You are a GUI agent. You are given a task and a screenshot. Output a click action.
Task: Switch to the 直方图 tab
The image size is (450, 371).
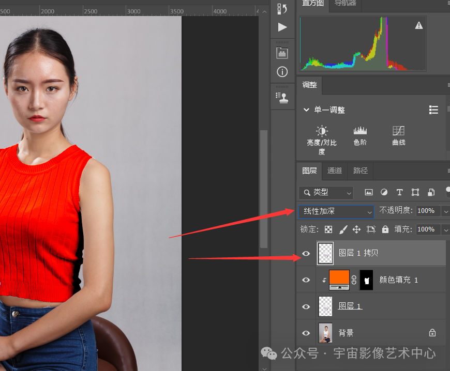[x=313, y=4]
